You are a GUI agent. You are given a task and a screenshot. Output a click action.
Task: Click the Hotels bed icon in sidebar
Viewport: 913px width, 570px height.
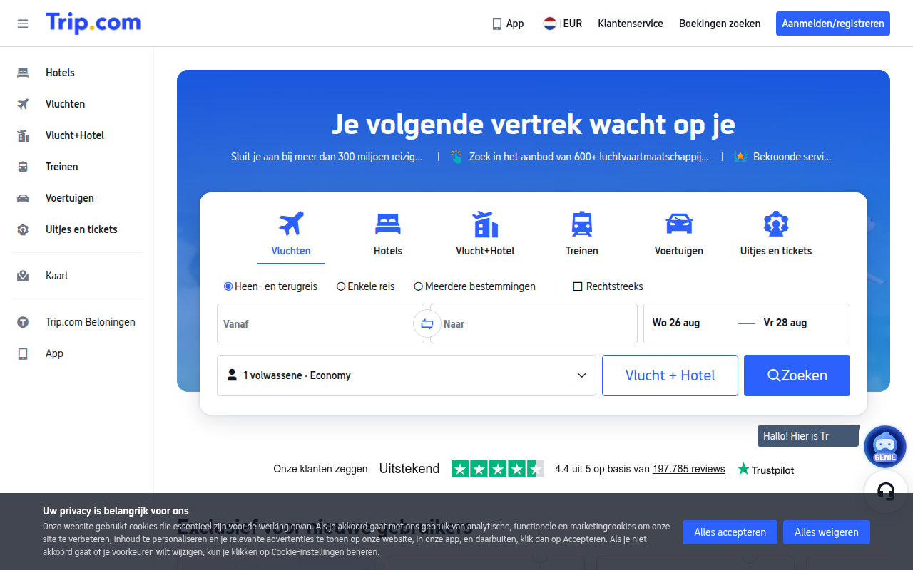[23, 73]
